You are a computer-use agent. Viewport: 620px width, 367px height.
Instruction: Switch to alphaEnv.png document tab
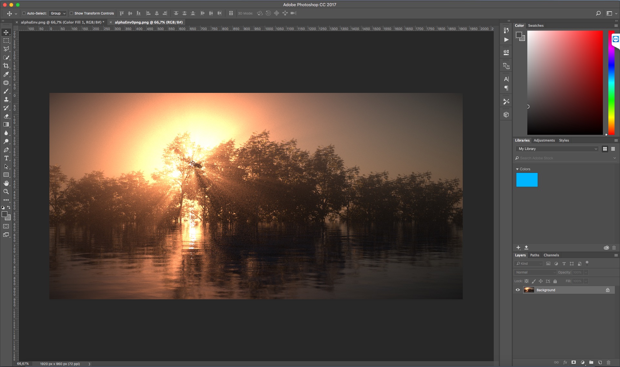(x=61, y=22)
